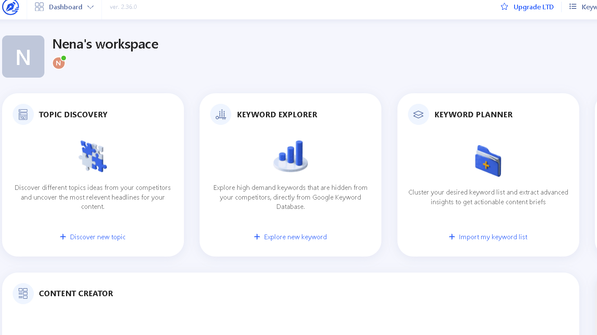Image resolution: width=597 pixels, height=335 pixels.
Task: Click the KEYWORD EXPLORER heading
Action: (277, 114)
